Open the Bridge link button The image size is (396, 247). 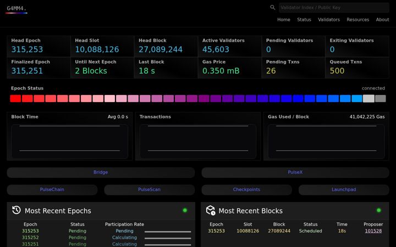101,172
